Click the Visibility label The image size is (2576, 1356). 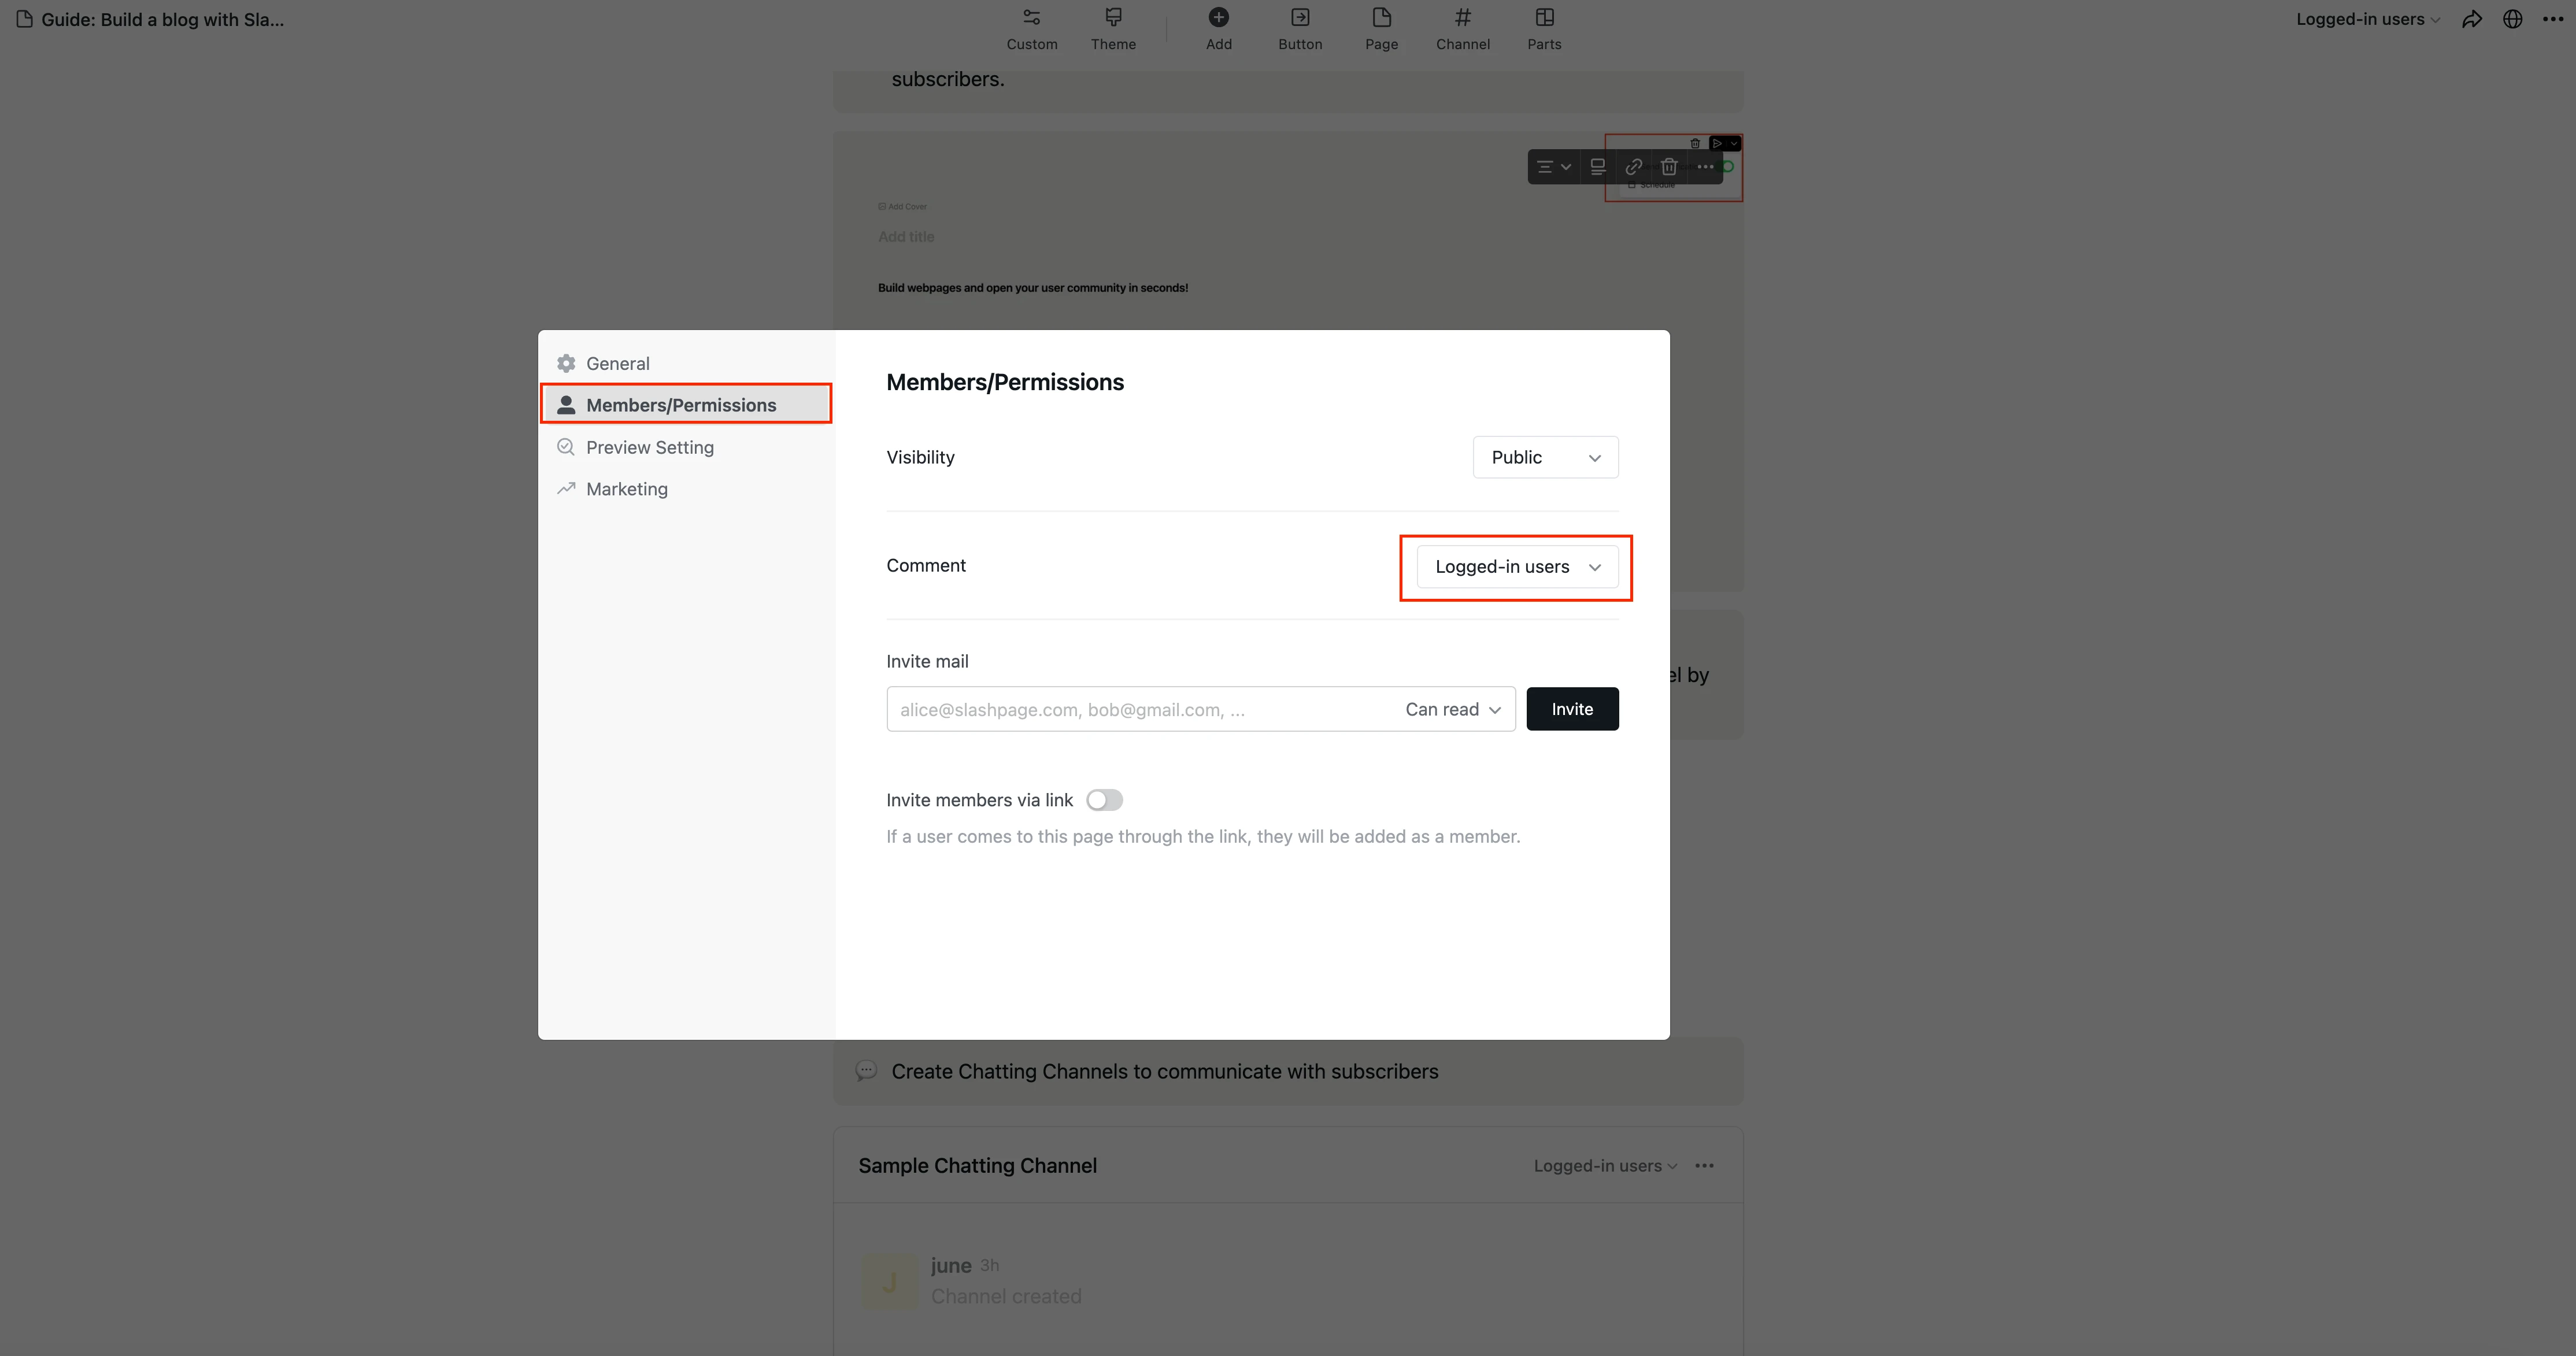920,457
